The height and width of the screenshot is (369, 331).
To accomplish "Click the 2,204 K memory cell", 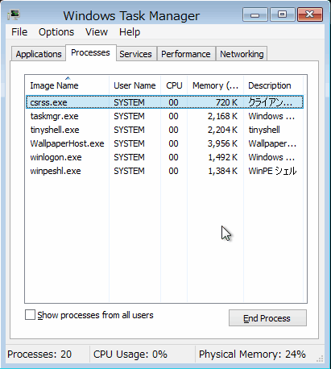I will tap(222, 130).
